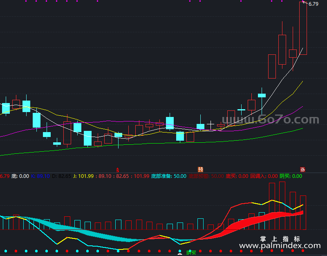Click the red 涨 marker
The image size is (327, 256).
pyautogui.click(x=302, y=169)
